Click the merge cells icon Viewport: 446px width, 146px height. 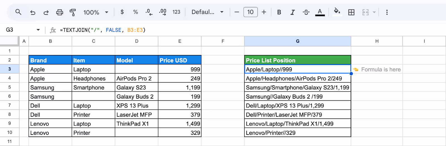[x=365, y=12]
